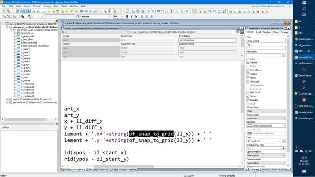The height and width of the screenshot is (177, 315).
Task: Click the Run green arrow icon
Action: click(x=110, y=11)
